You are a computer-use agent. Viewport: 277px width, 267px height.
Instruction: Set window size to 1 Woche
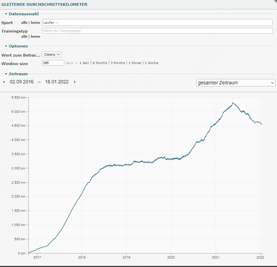pos(151,63)
